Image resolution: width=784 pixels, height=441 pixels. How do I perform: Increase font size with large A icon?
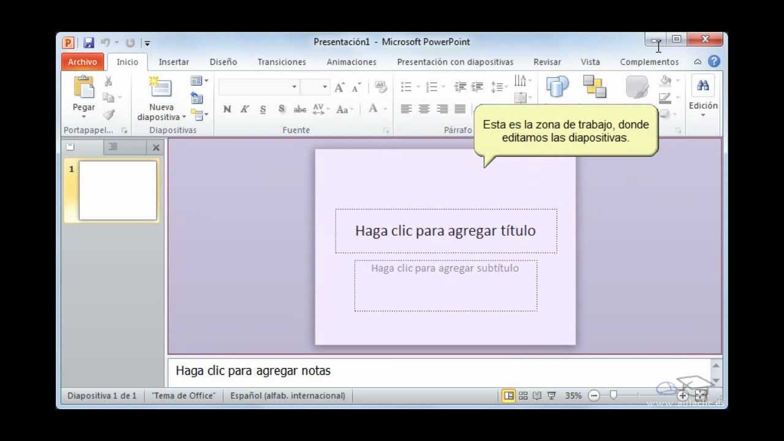[339, 87]
